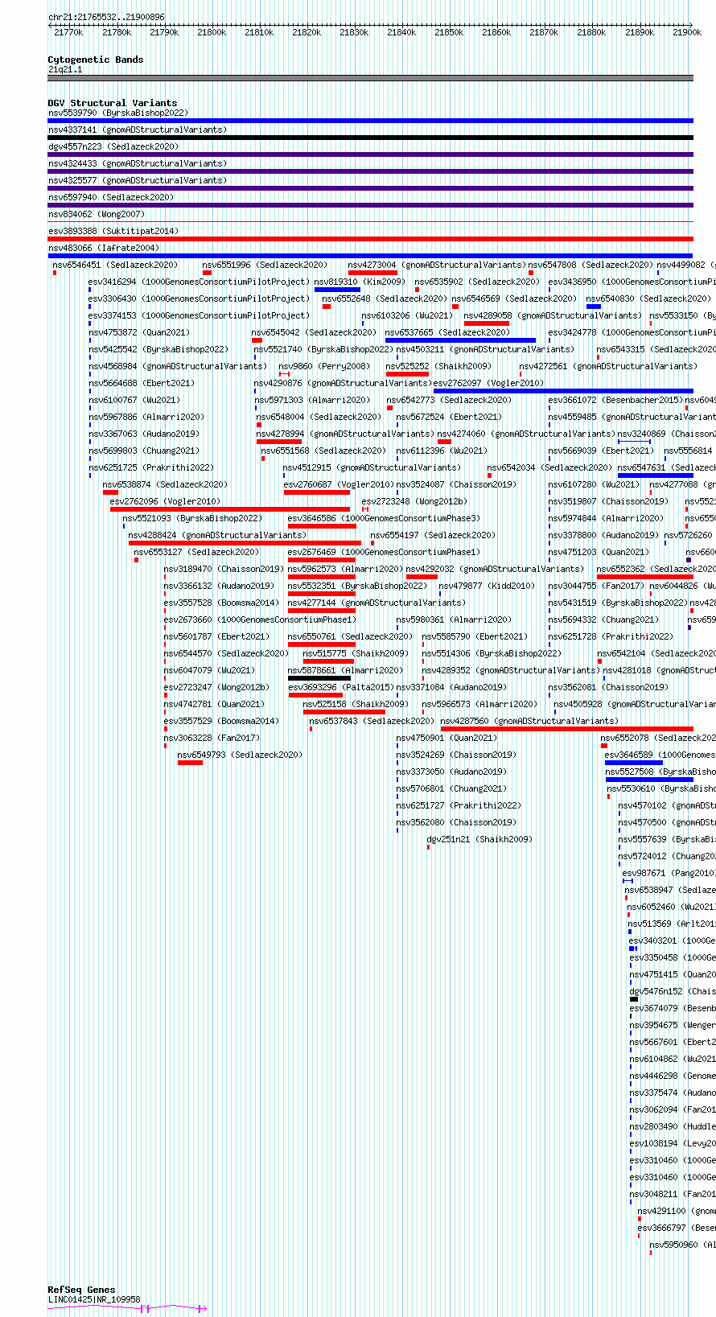Click nsv819310 (Kim2009) label
This screenshot has width=716, height=1317.
point(360,282)
